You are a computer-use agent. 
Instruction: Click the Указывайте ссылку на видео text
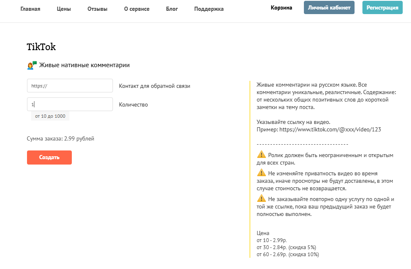tap(294, 122)
